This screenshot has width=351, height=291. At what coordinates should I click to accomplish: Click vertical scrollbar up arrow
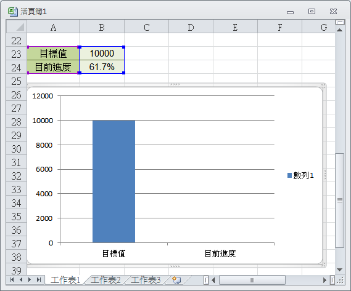point(339,30)
